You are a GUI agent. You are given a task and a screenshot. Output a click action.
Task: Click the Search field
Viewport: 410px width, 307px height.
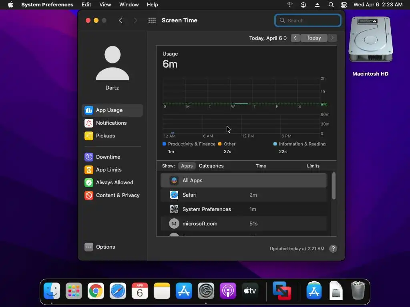tap(308, 20)
